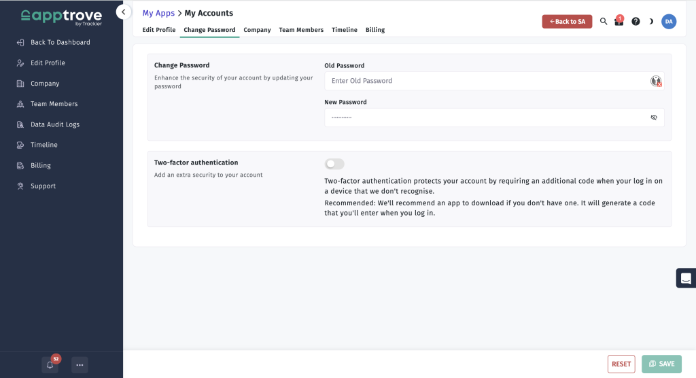Click the Two-factor authentication heading
The height and width of the screenshot is (378, 696).
click(196, 162)
